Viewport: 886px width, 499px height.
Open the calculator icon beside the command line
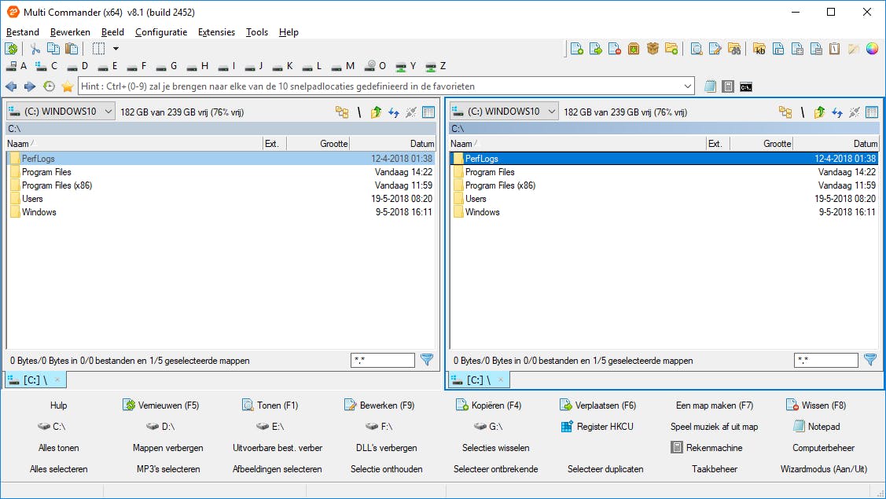pos(728,86)
